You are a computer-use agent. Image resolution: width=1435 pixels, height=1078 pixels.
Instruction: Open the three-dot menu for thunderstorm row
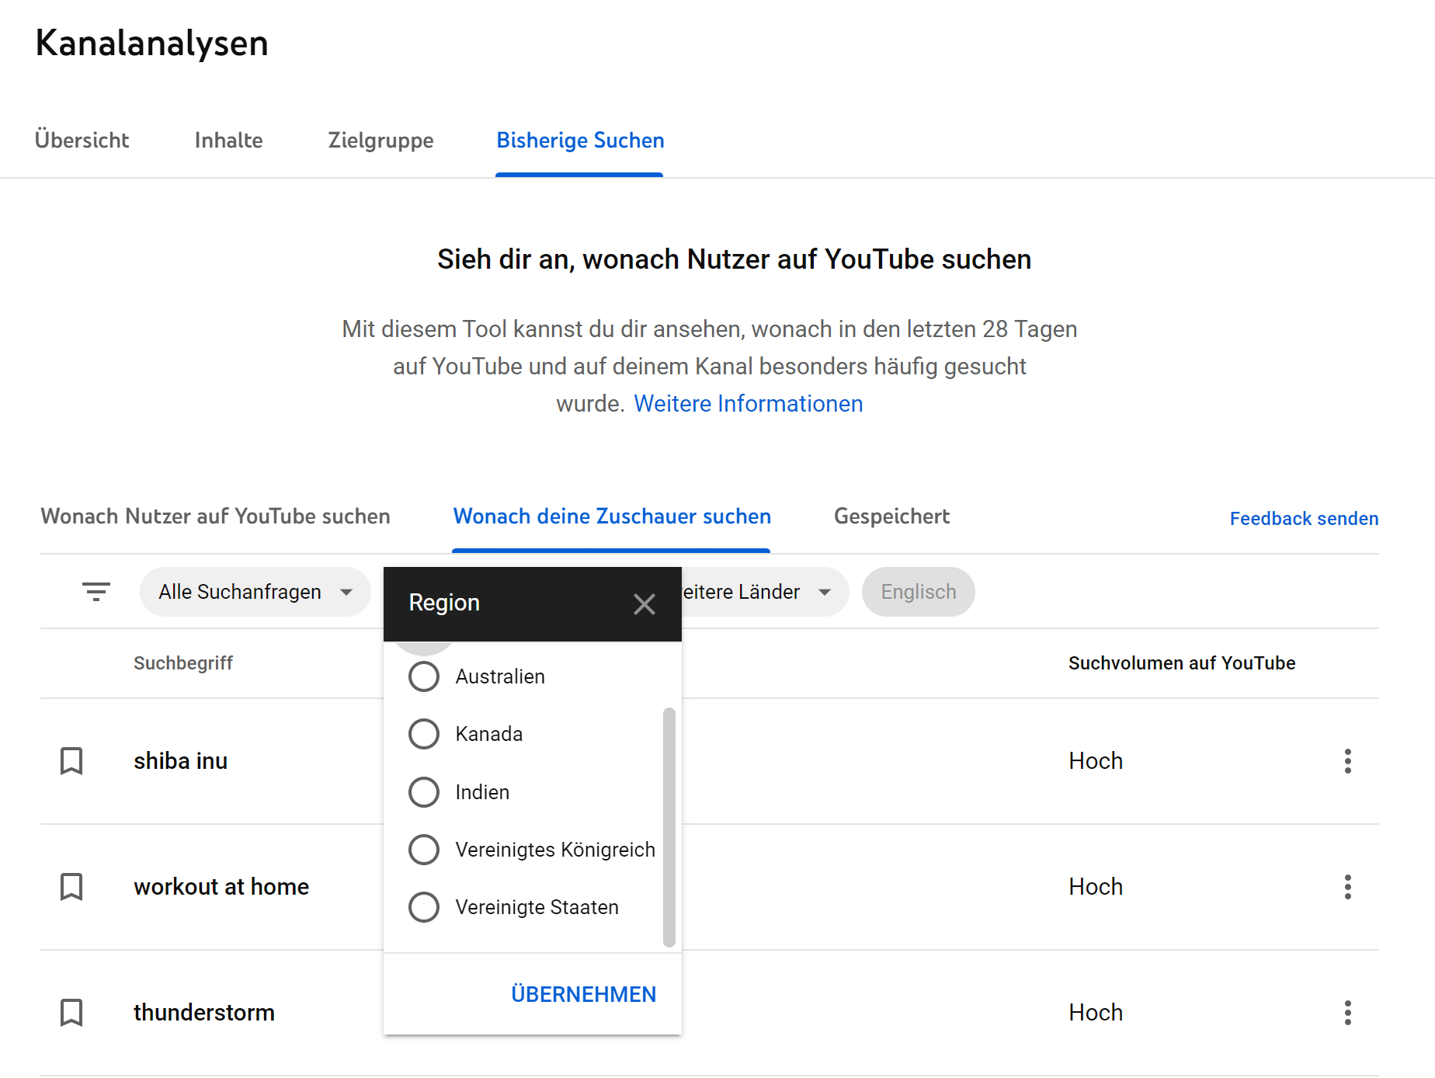pyautogui.click(x=1347, y=1013)
